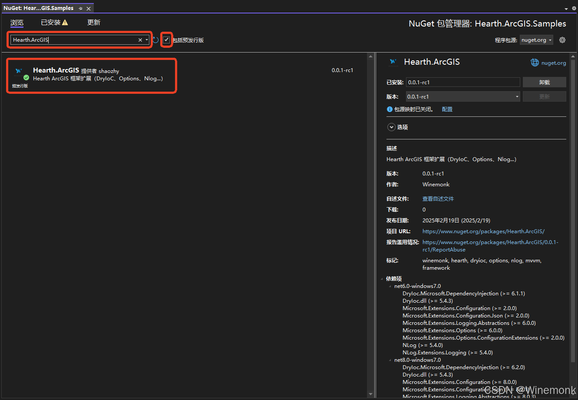Select the DryIoc.dll (>= 5.4.3) entry under net6.0

point(428,301)
